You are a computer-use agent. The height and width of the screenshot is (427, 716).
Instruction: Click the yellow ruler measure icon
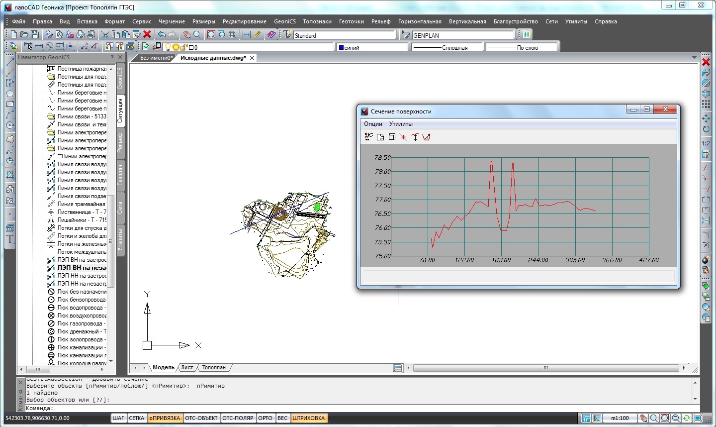coord(257,34)
